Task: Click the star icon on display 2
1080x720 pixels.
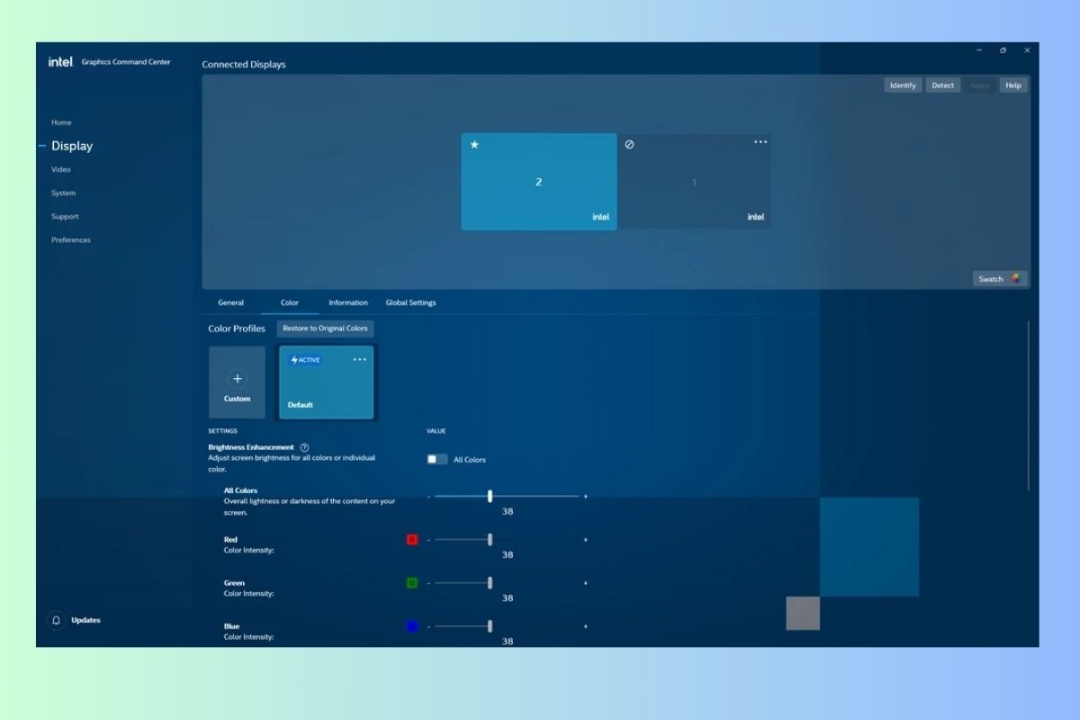Action: pyautogui.click(x=474, y=145)
